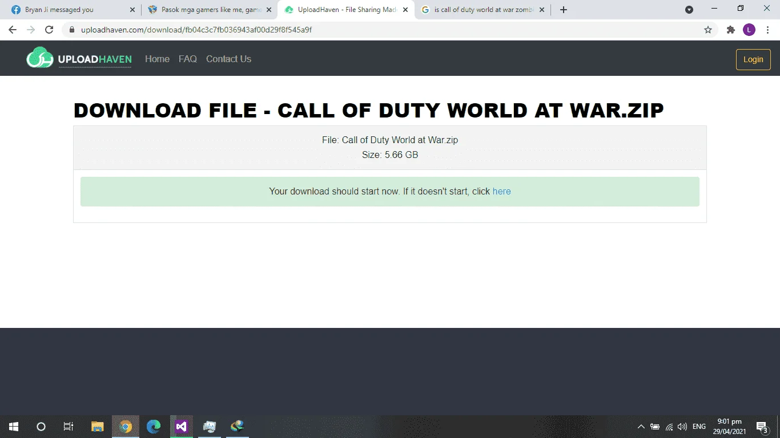Close the call of duty Google search tab
Image resolution: width=780 pixels, height=438 pixels.
[x=542, y=10]
